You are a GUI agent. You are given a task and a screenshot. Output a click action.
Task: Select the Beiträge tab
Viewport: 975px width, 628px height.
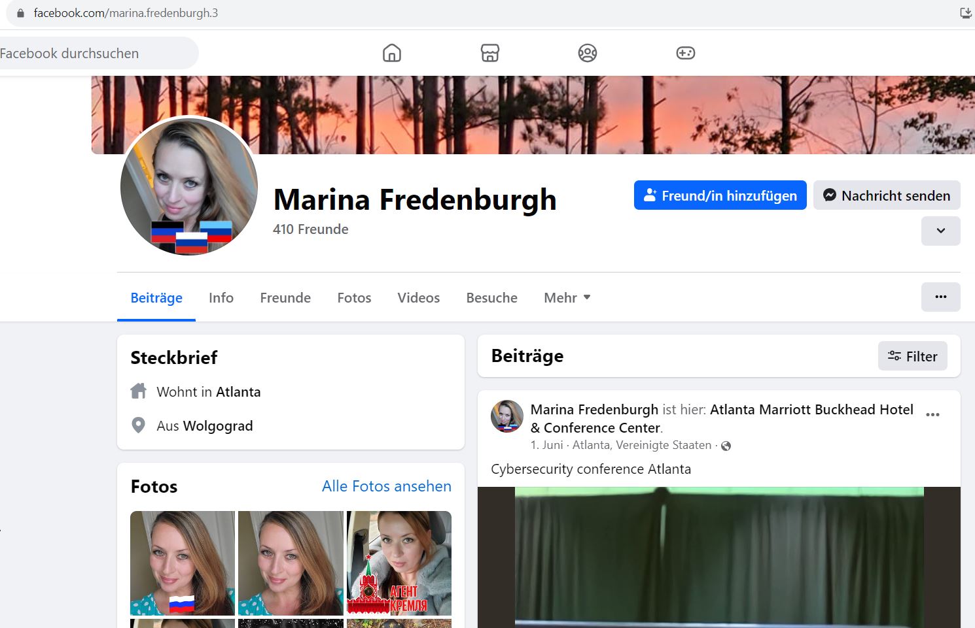tap(156, 298)
